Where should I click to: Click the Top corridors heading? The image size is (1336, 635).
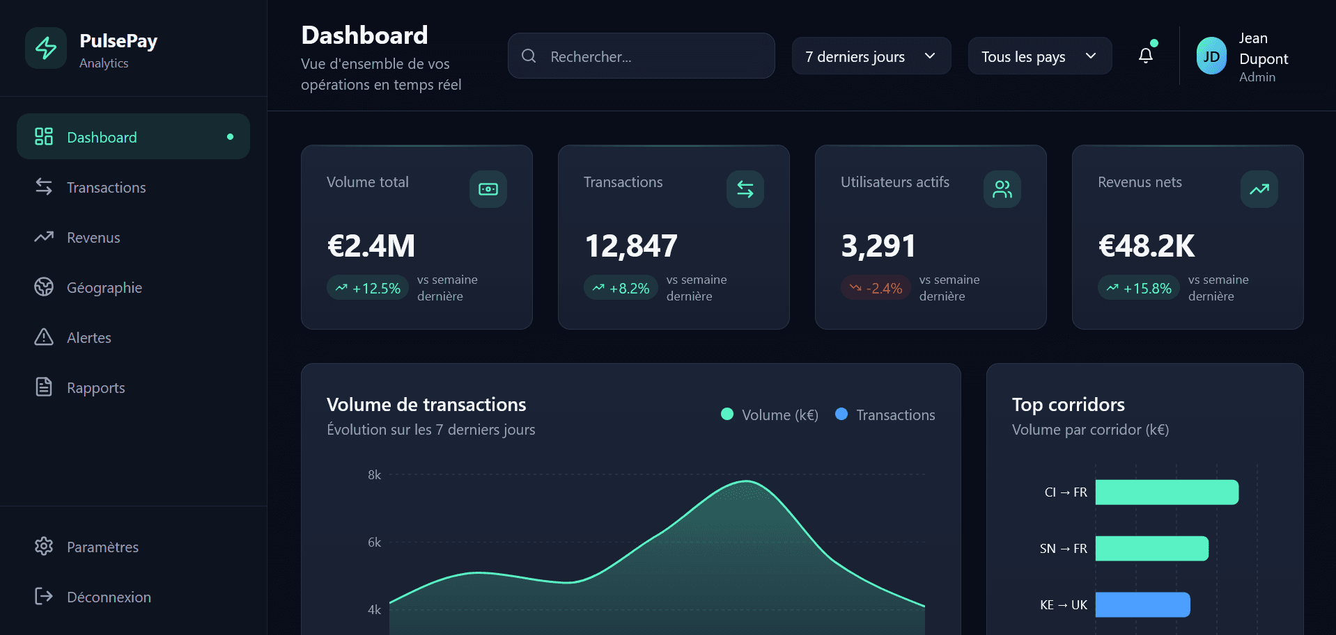(x=1069, y=404)
